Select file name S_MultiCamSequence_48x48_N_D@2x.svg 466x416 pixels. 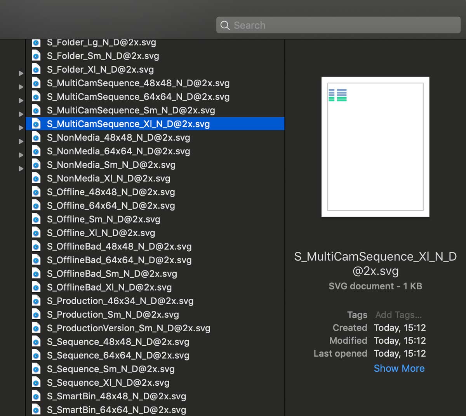(x=138, y=83)
